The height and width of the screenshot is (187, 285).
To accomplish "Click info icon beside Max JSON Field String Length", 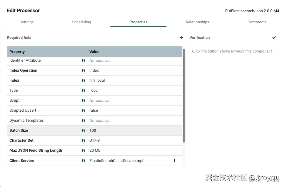I will pos(83,151).
